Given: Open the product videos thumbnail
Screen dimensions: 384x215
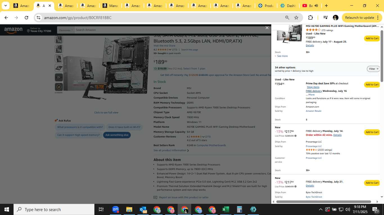Looking at the screenshot, I should [59, 87].
